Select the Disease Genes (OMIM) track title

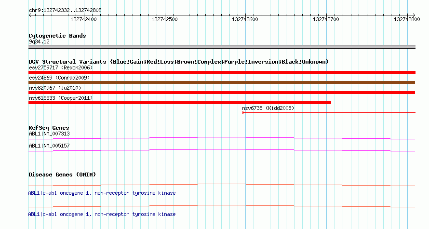(62, 175)
